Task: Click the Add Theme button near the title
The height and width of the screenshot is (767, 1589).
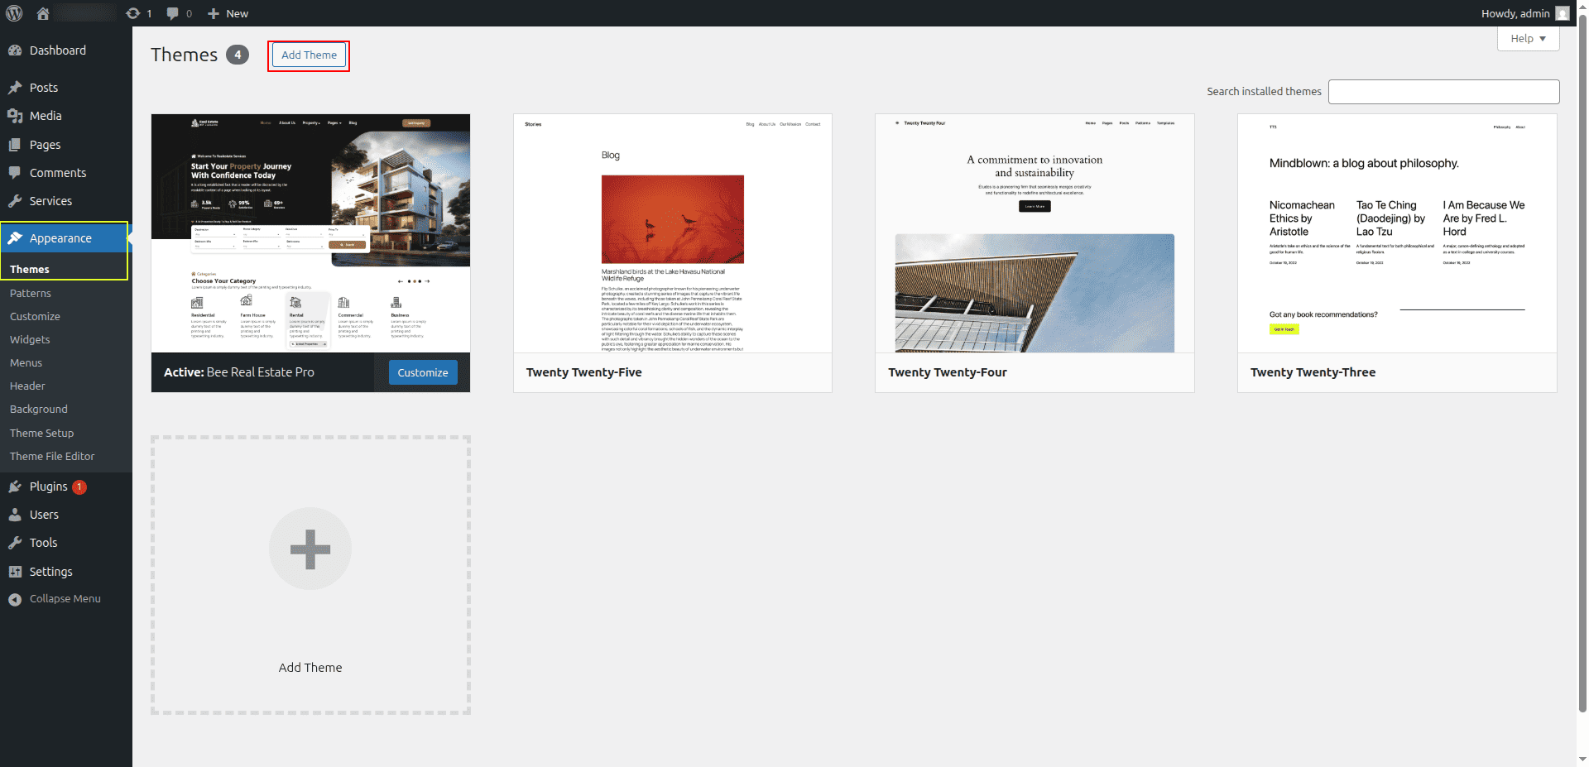Action: pos(309,55)
